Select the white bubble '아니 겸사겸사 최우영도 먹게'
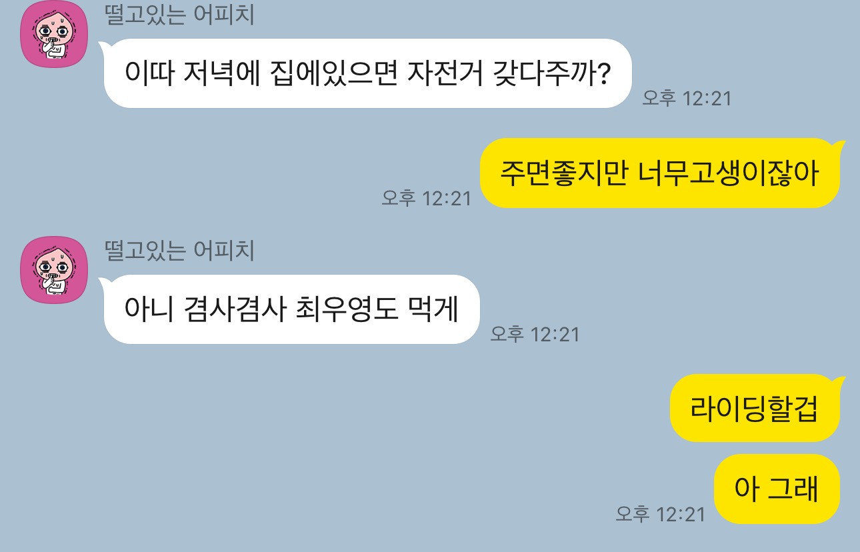The height and width of the screenshot is (552, 860). click(x=290, y=309)
